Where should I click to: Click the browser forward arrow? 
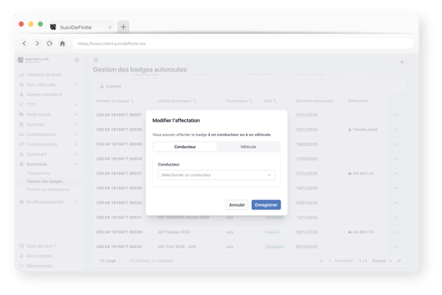36,43
